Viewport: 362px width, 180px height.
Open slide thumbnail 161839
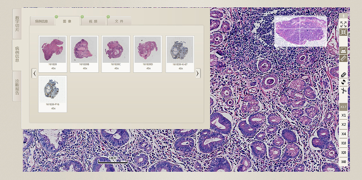point(53,54)
